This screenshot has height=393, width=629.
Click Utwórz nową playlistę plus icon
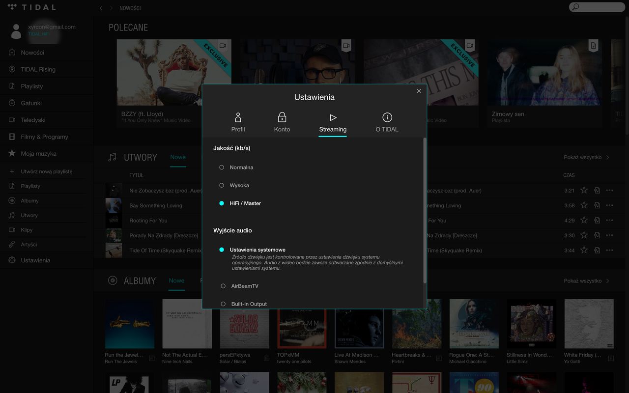[12, 171]
